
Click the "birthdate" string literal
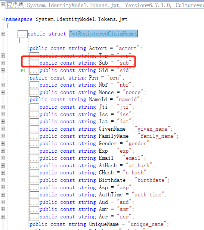click(151, 180)
